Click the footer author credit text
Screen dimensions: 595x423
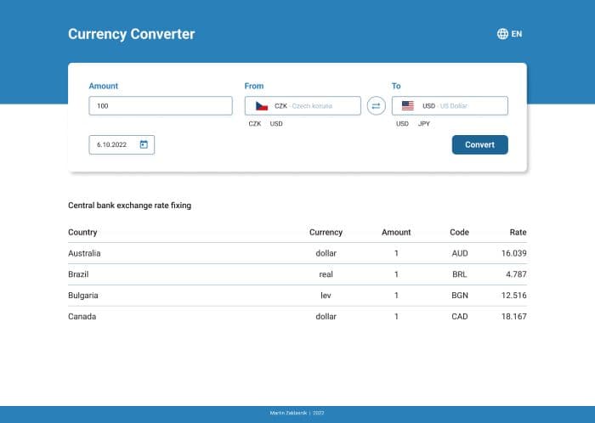tap(297, 413)
